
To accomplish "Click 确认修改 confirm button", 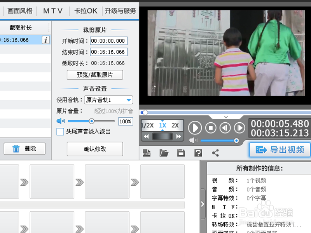I will [x=95, y=149].
